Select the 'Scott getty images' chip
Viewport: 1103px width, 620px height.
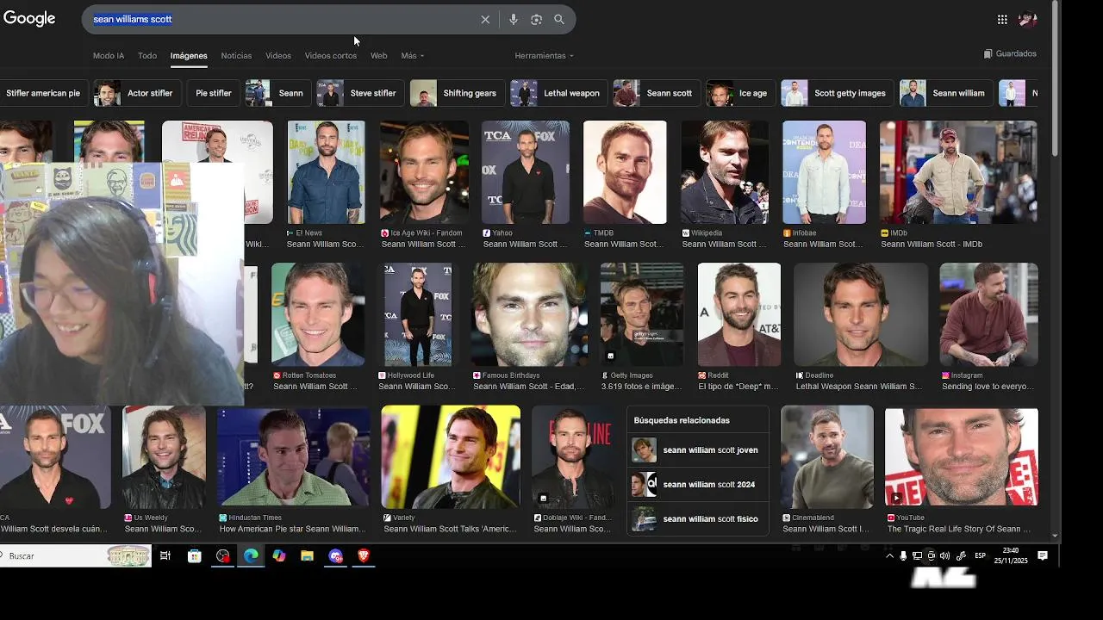pyautogui.click(x=837, y=93)
